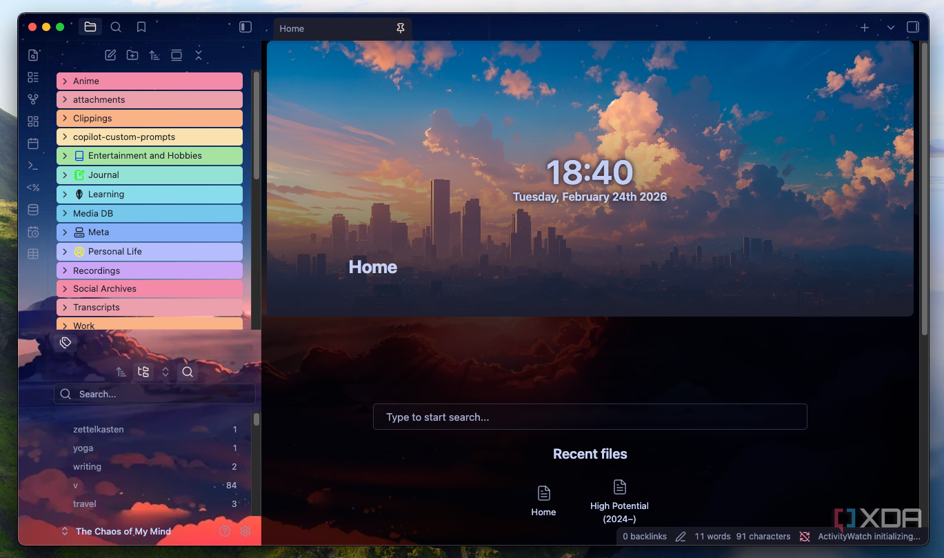Expand the Personal Life folder
Image resolution: width=944 pixels, height=558 pixels.
pos(150,252)
